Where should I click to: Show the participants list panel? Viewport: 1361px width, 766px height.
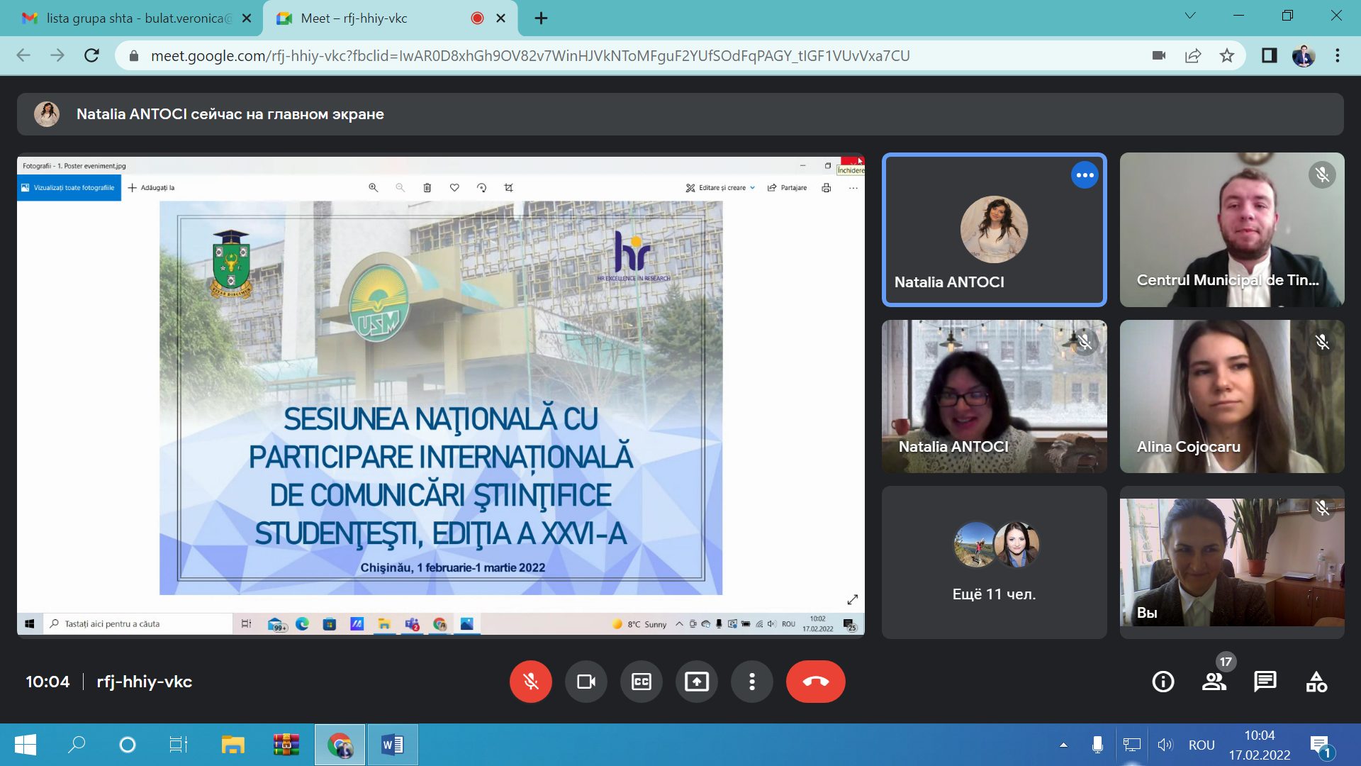[x=1214, y=682]
